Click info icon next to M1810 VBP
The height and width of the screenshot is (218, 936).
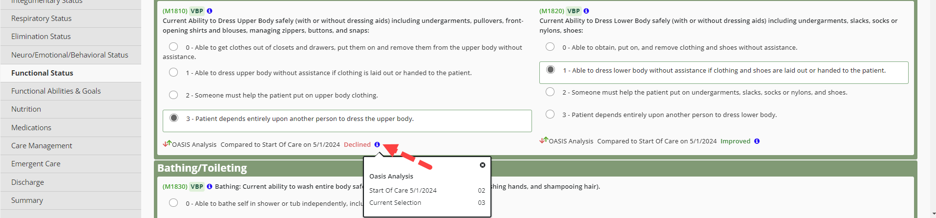tap(210, 11)
